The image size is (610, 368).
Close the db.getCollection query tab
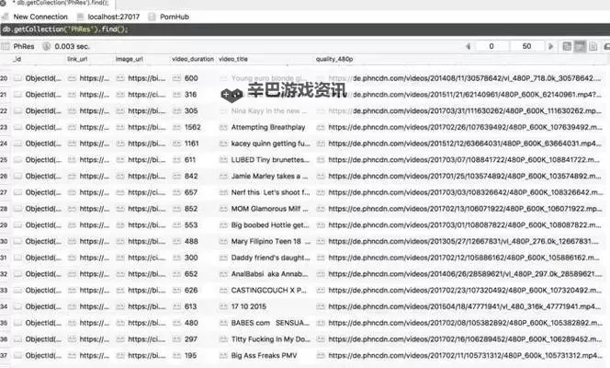(3, 3)
